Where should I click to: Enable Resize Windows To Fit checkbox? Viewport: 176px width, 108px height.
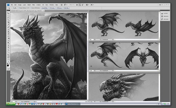(x=19, y=8)
